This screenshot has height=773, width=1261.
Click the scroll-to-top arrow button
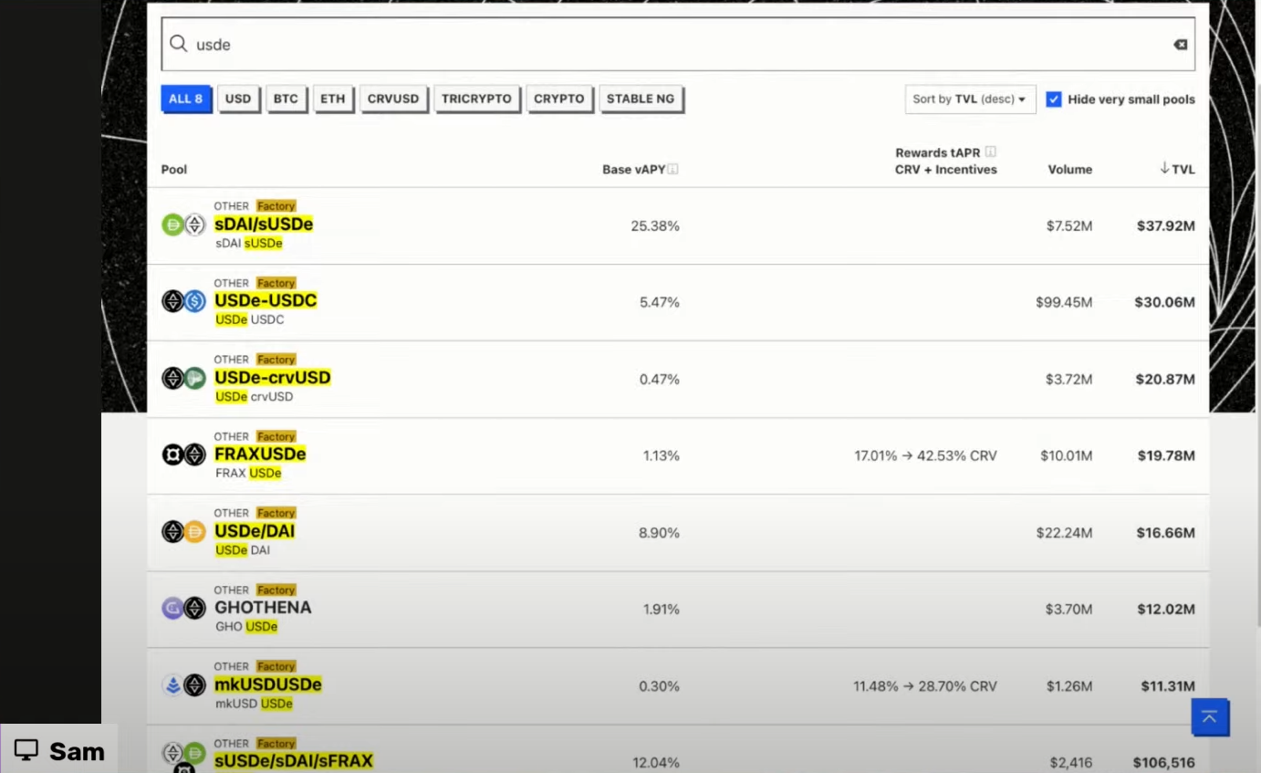(x=1209, y=717)
